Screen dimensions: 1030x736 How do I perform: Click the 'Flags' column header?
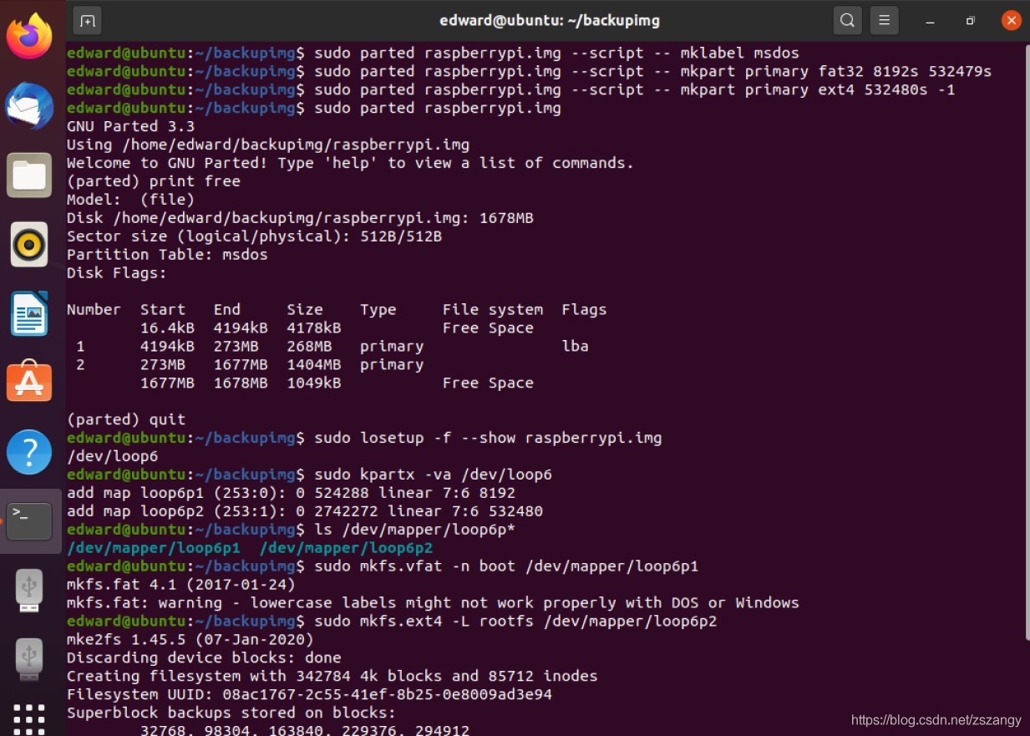coord(584,310)
